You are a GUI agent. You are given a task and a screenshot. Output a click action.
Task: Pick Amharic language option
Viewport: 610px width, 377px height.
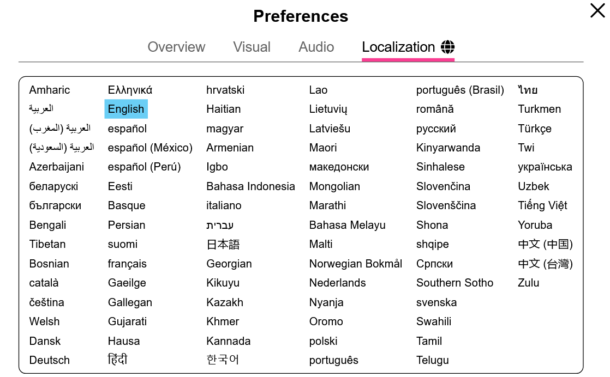tap(50, 90)
